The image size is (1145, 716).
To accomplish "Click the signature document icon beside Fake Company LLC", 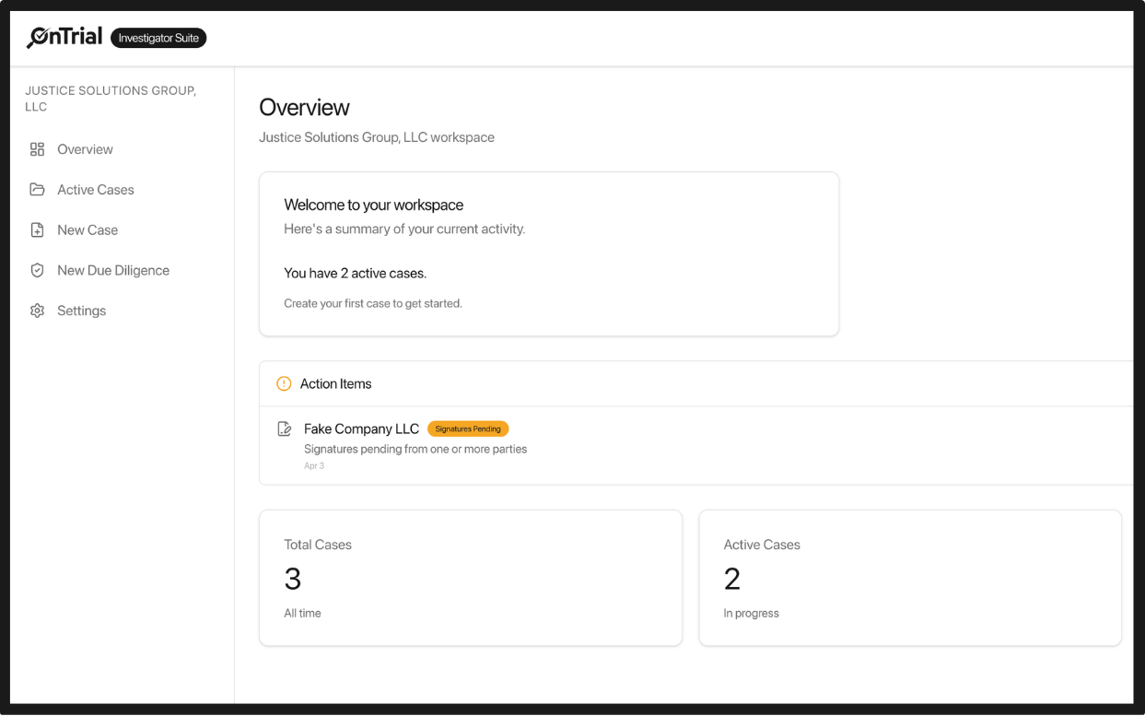I will click(285, 429).
